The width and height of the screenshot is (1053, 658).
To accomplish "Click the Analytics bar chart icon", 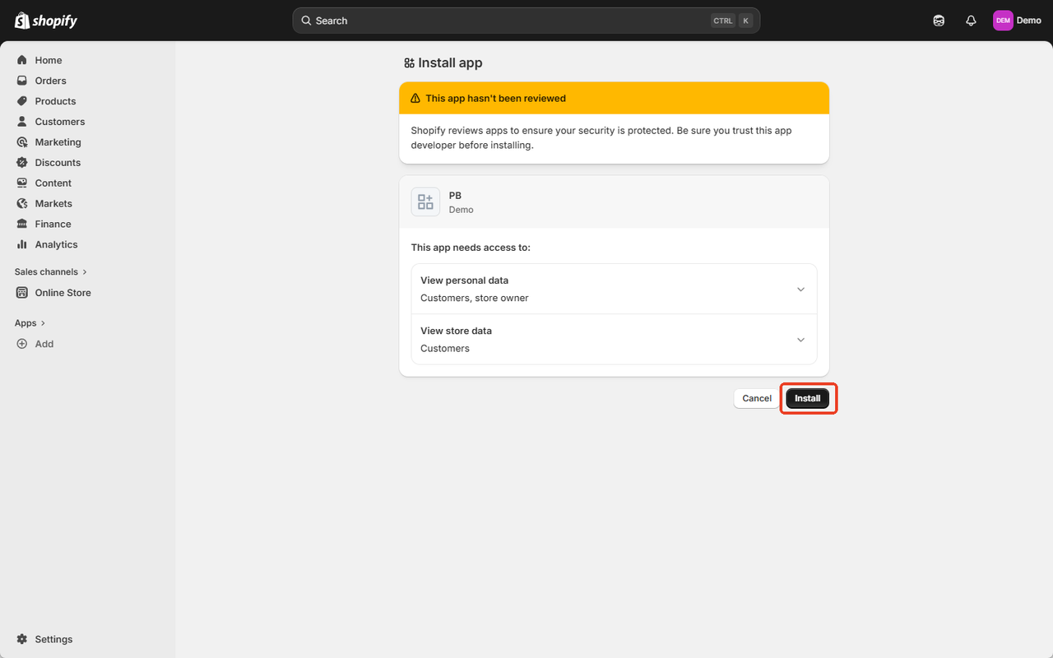I will pyautogui.click(x=22, y=244).
